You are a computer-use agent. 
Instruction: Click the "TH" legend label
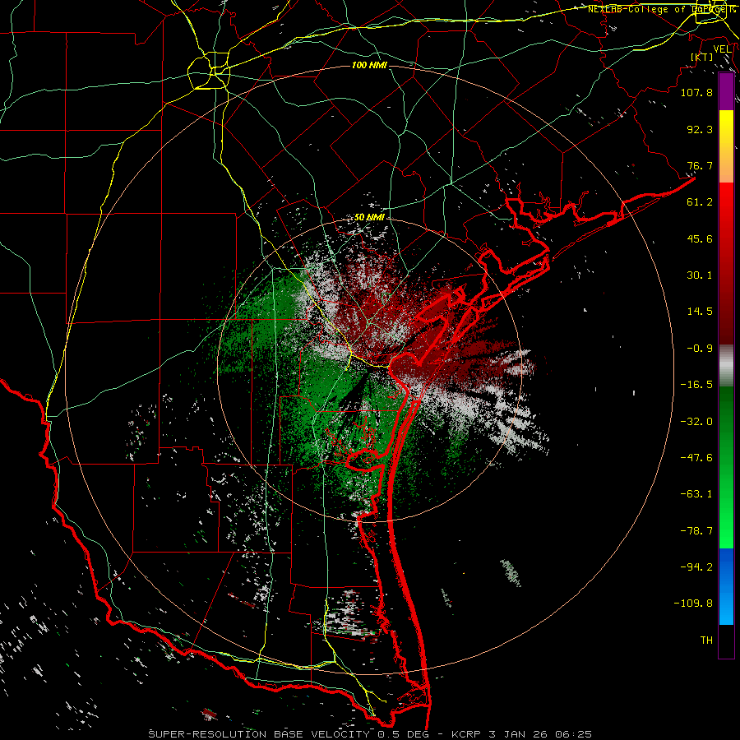pyautogui.click(x=706, y=641)
